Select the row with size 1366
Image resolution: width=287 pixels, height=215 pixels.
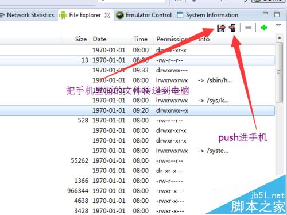tap(137, 181)
